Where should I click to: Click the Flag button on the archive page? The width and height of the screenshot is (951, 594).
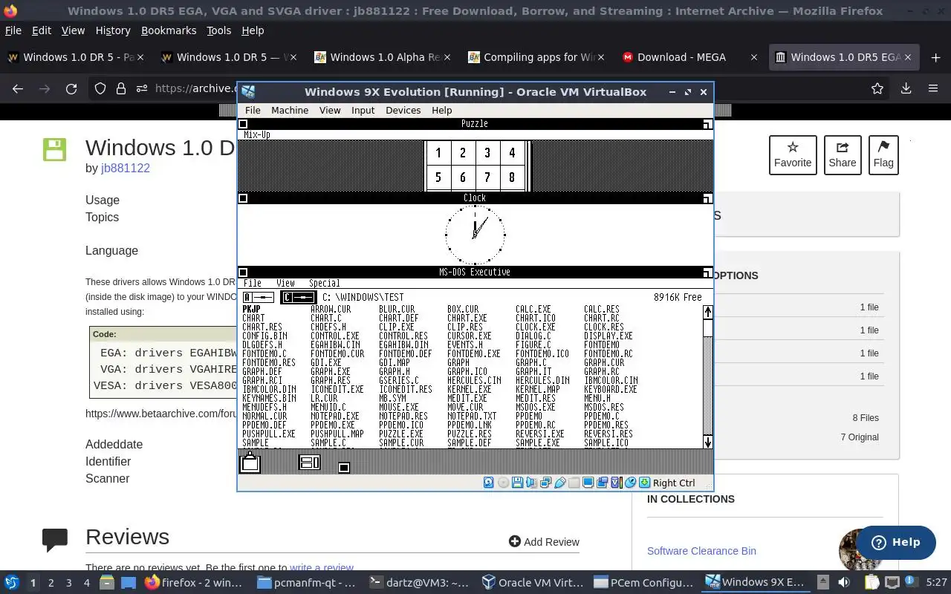tap(883, 155)
